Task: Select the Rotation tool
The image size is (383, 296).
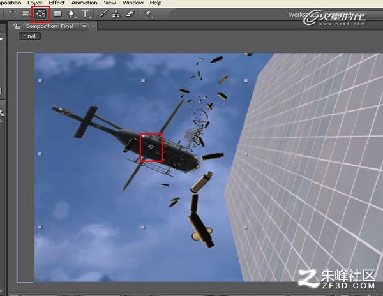Action: pyautogui.click(x=12, y=14)
